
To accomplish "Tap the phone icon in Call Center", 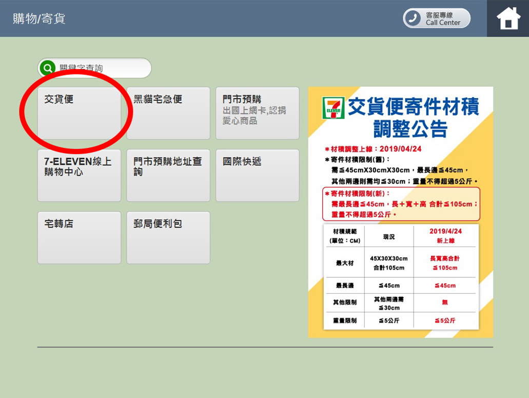I will pos(413,18).
